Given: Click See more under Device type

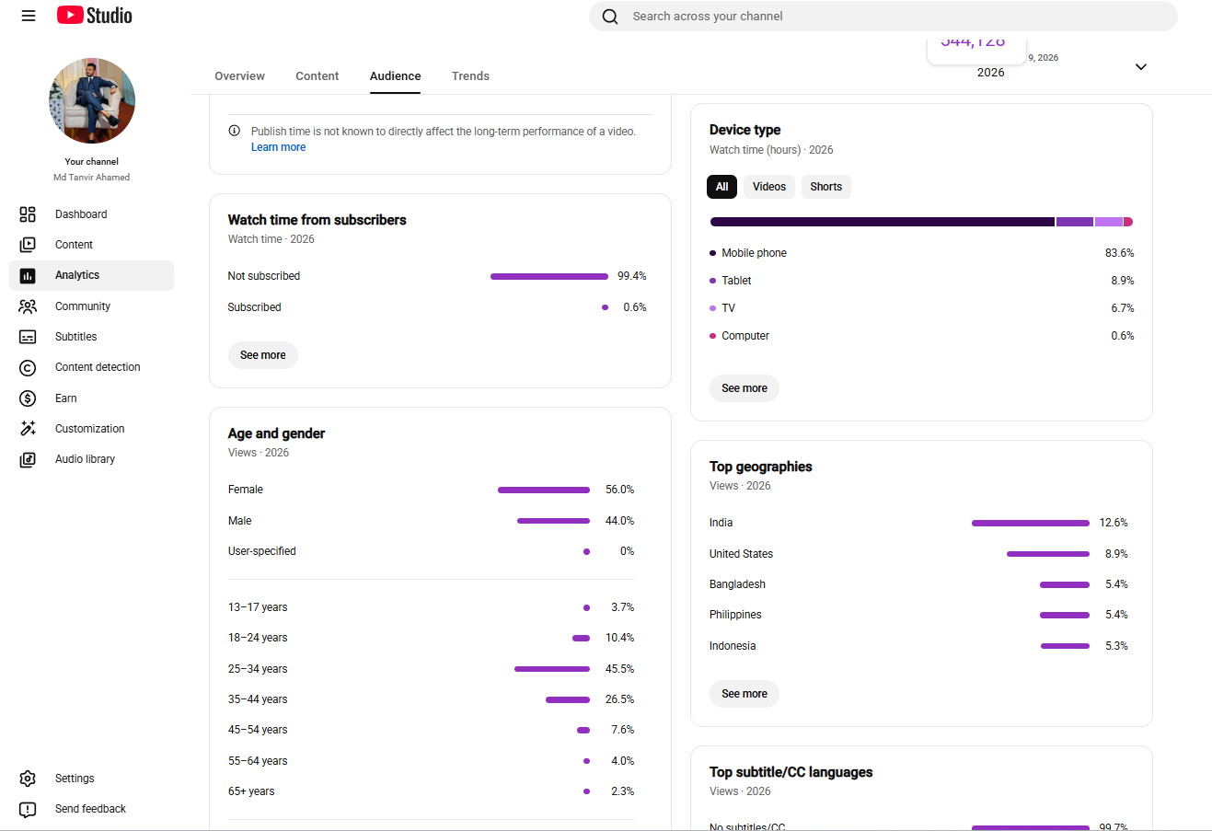Looking at the screenshot, I should pyautogui.click(x=745, y=388).
